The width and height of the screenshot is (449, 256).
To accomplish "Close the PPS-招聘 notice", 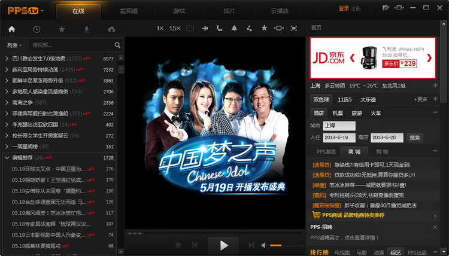I will pos(435,227).
